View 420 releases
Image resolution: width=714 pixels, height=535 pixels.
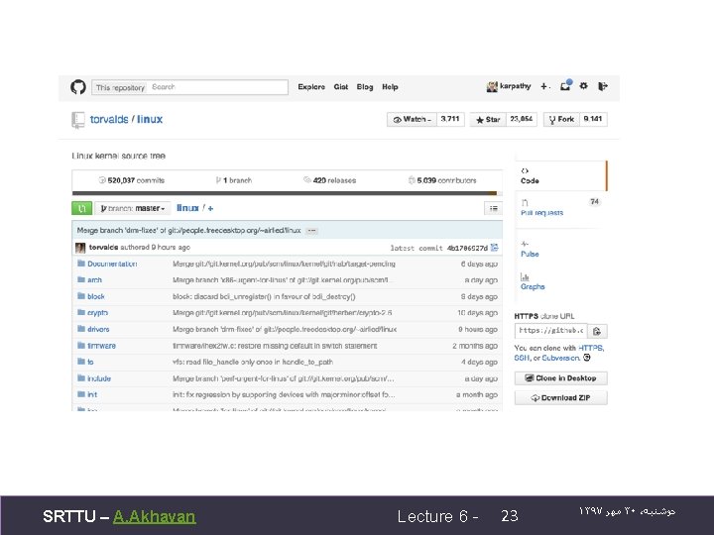329,180
